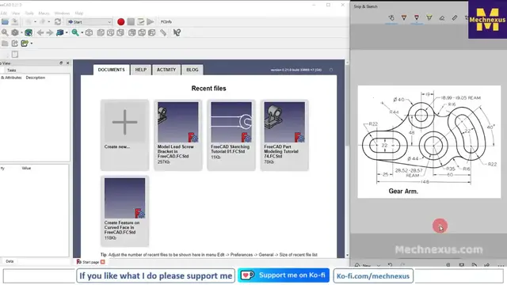Select the ballpoint pen in Snip & Sketch

[404, 17]
